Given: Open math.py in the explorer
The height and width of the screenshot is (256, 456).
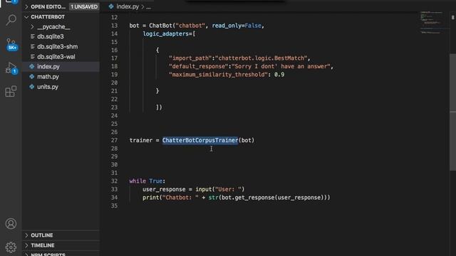Looking at the screenshot, I should (x=48, y=77).
